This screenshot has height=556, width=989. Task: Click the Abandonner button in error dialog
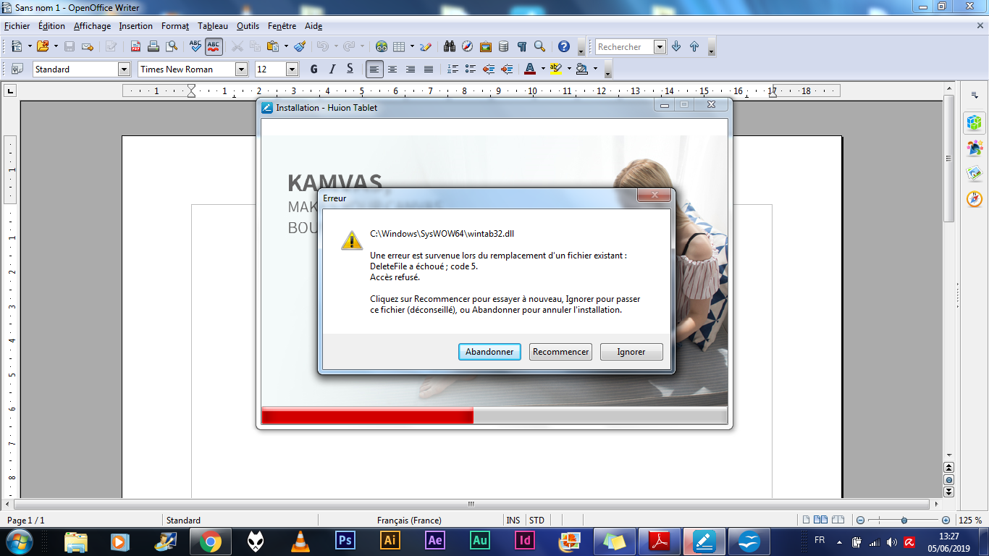click(489, 352)
